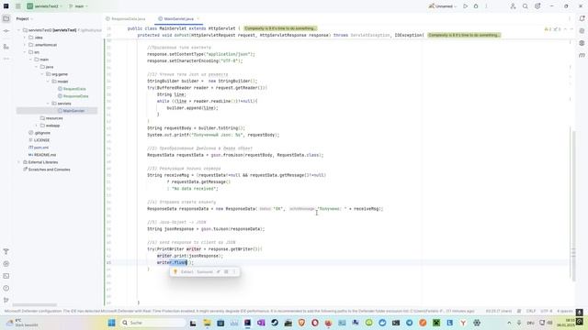
Task: Open the Git tool window
Action: pos(6,300)
